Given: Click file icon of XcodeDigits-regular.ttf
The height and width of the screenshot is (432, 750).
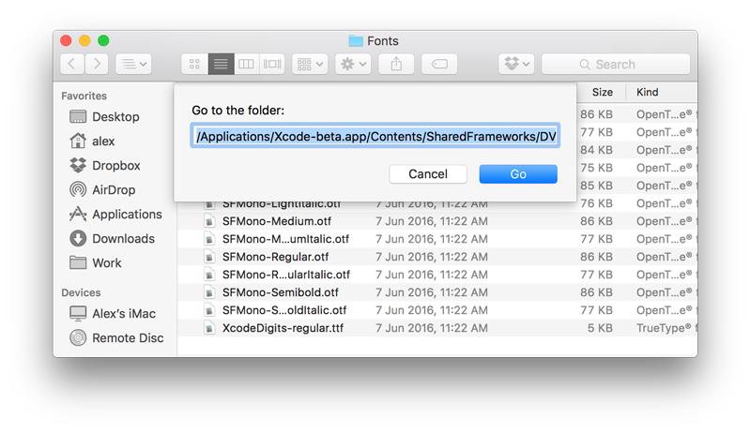Looking at the screenshot, I should [x=209, y=328].
